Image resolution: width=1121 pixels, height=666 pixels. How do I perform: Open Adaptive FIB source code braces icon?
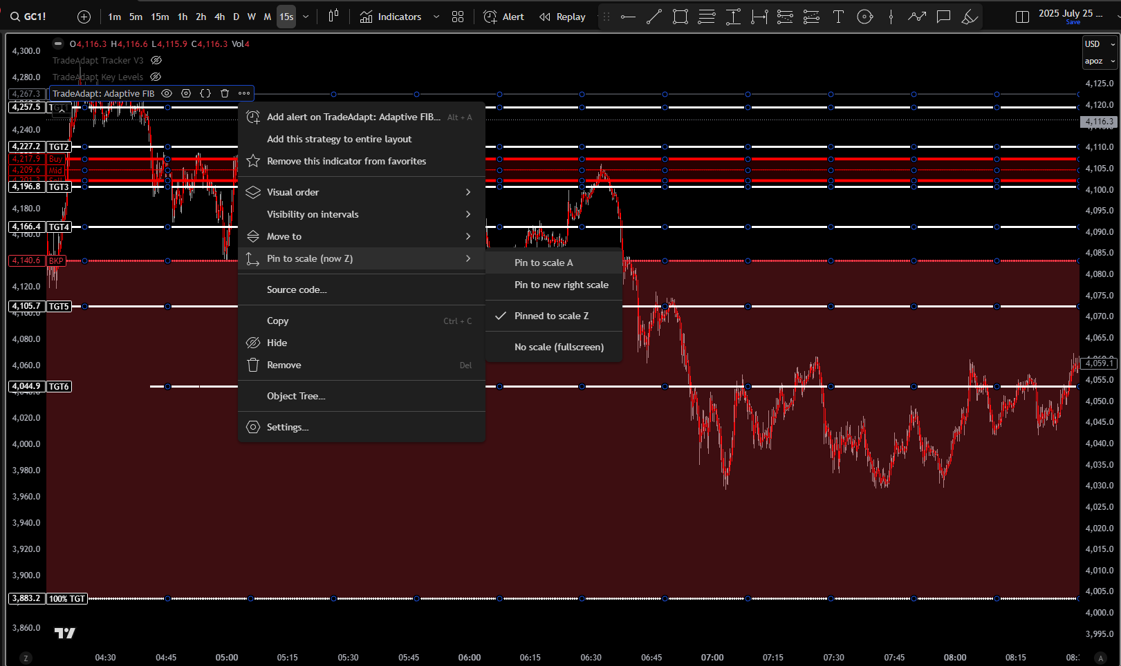click(x=205, y=93)
